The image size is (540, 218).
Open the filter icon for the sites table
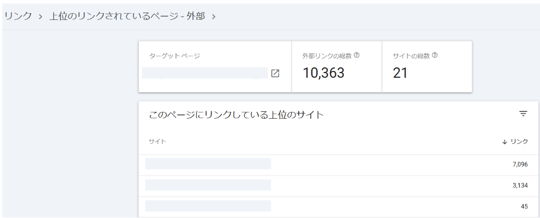click(523, 113)
